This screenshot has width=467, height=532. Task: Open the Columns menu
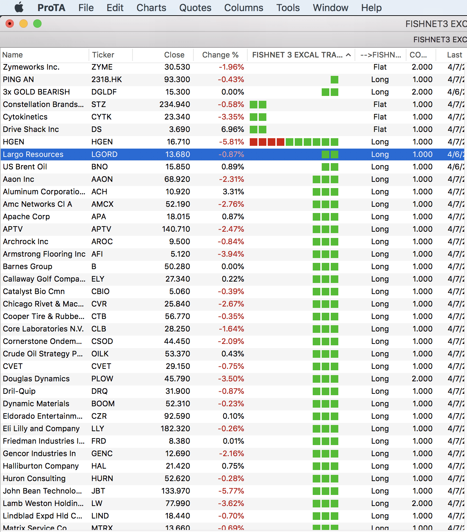pyautogui.click(x=244, y=8)
